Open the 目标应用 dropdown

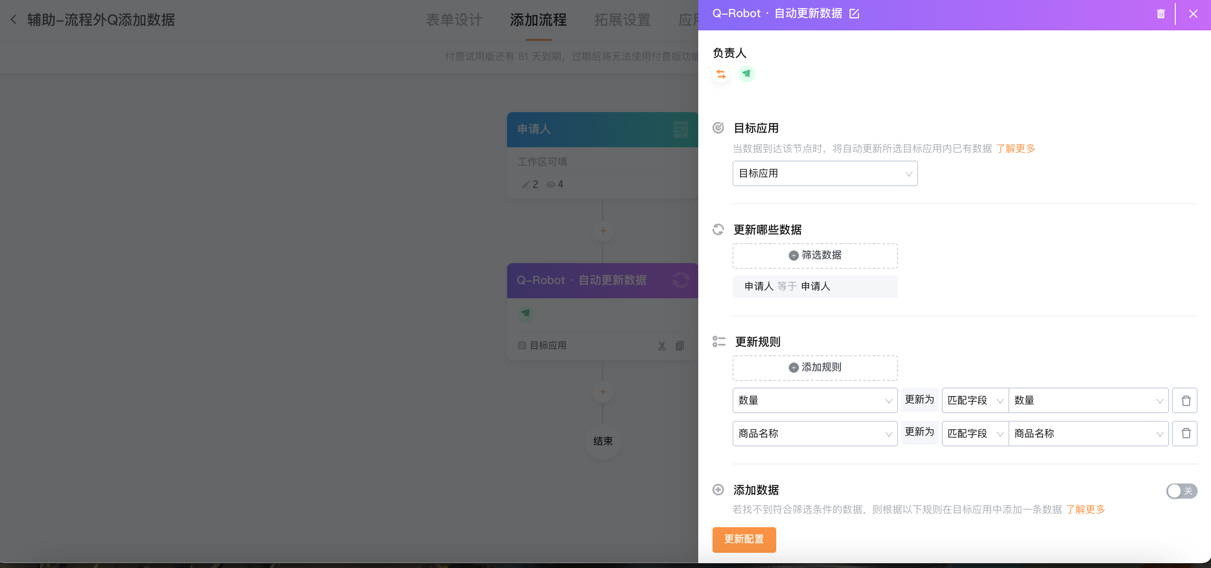click(x=825, y=173)
